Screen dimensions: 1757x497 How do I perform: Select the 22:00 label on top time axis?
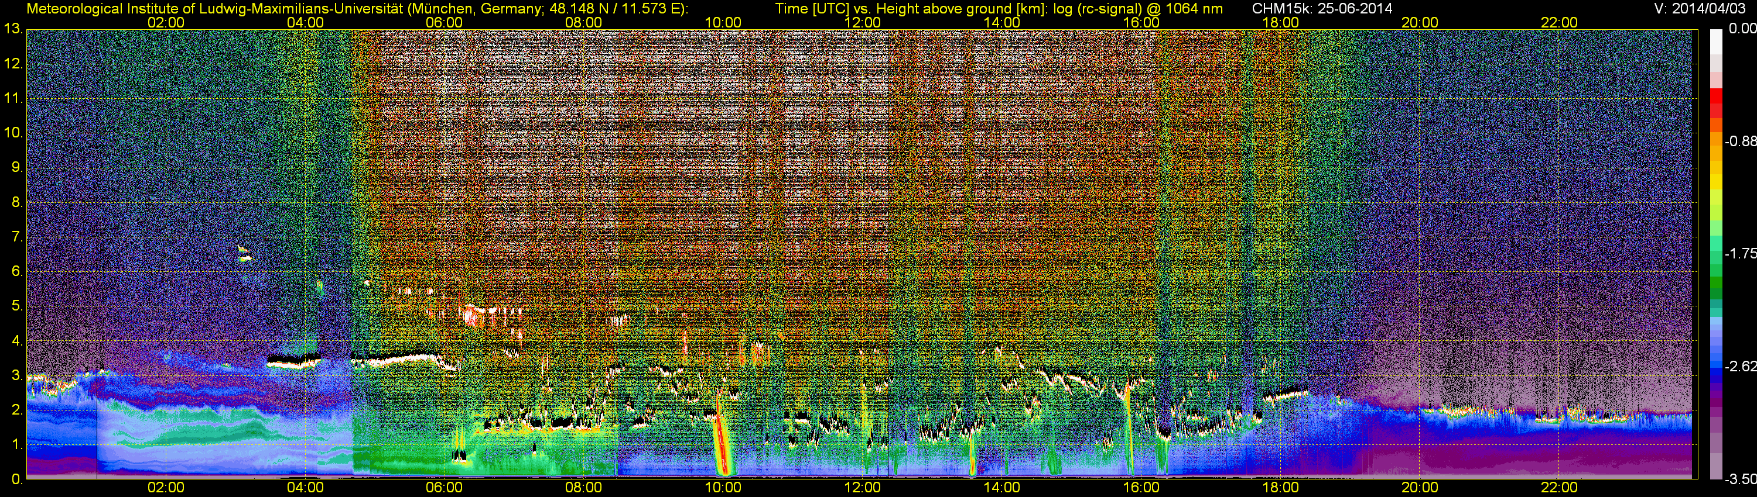pos(1559,22)
